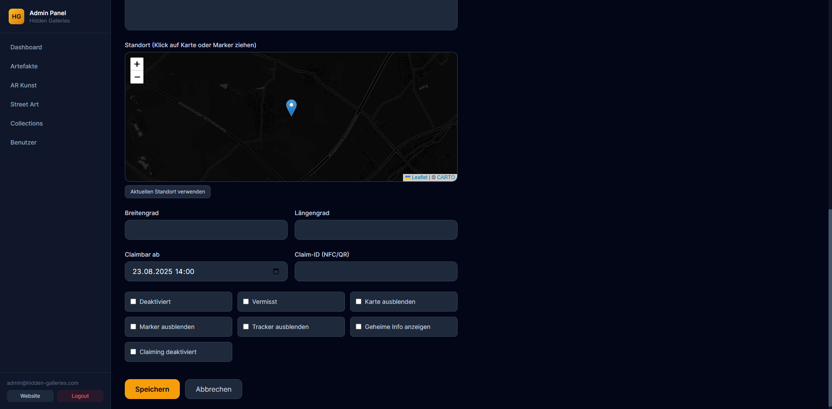Open the calendar picker for Claimbar ab

pos(276,271)
